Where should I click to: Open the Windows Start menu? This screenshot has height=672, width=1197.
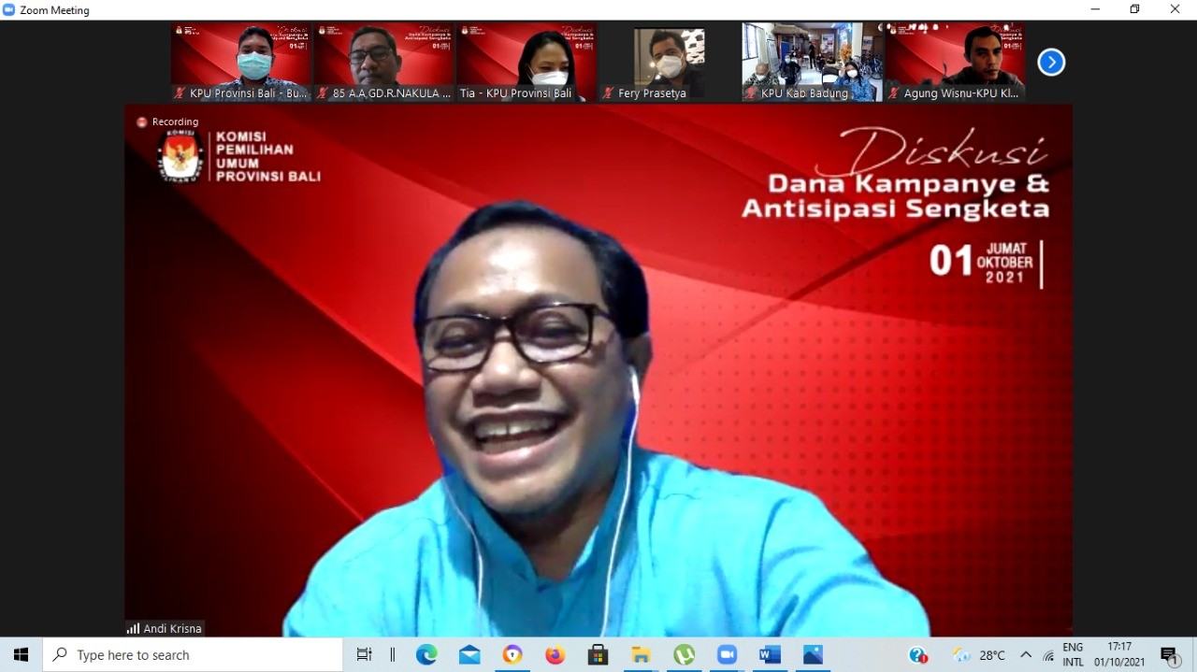click(21, 655)
